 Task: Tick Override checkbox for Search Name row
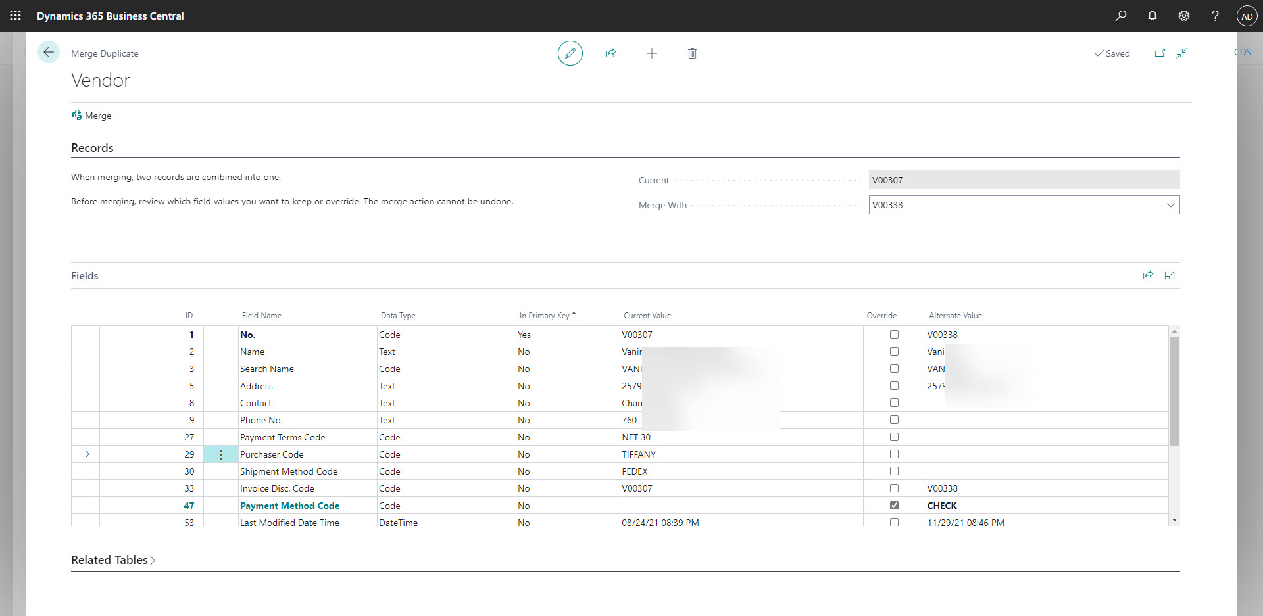(894, 369)
